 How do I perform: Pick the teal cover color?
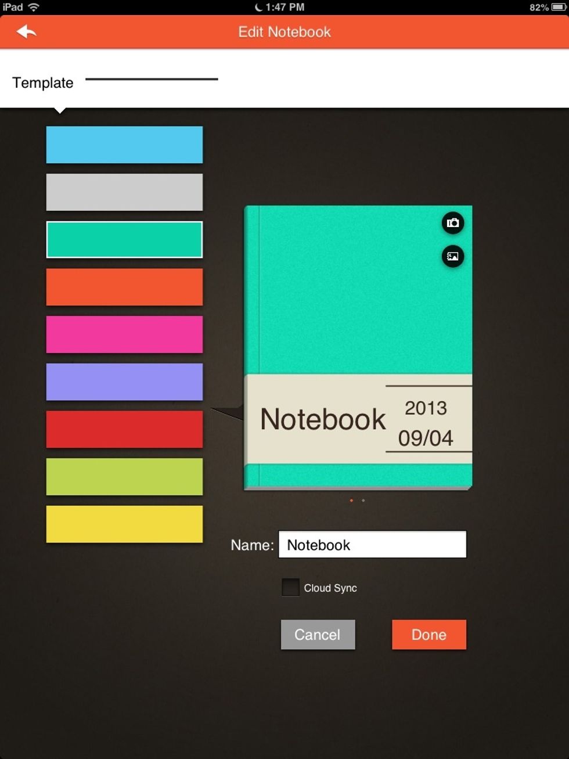tap(124, 239)
